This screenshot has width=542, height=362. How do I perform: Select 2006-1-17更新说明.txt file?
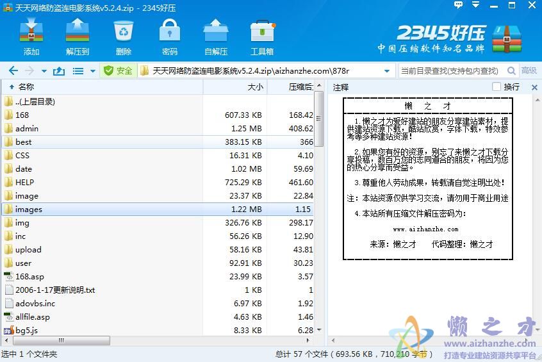[158, 290]
